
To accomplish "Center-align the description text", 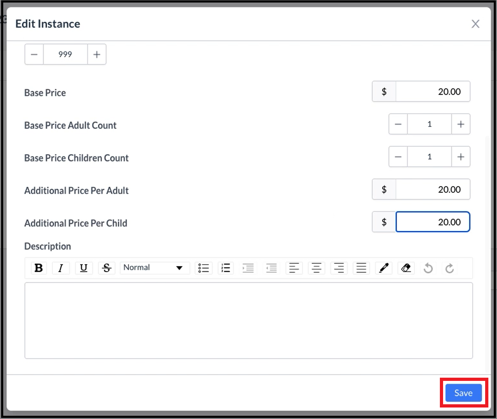I will pyautogui.click(x=316, y=268).
